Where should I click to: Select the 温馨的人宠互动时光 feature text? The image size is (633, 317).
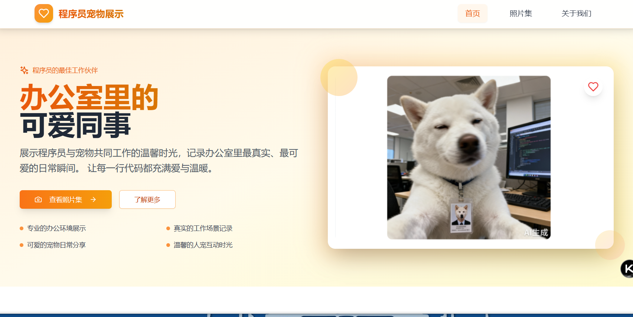[203, 245]
